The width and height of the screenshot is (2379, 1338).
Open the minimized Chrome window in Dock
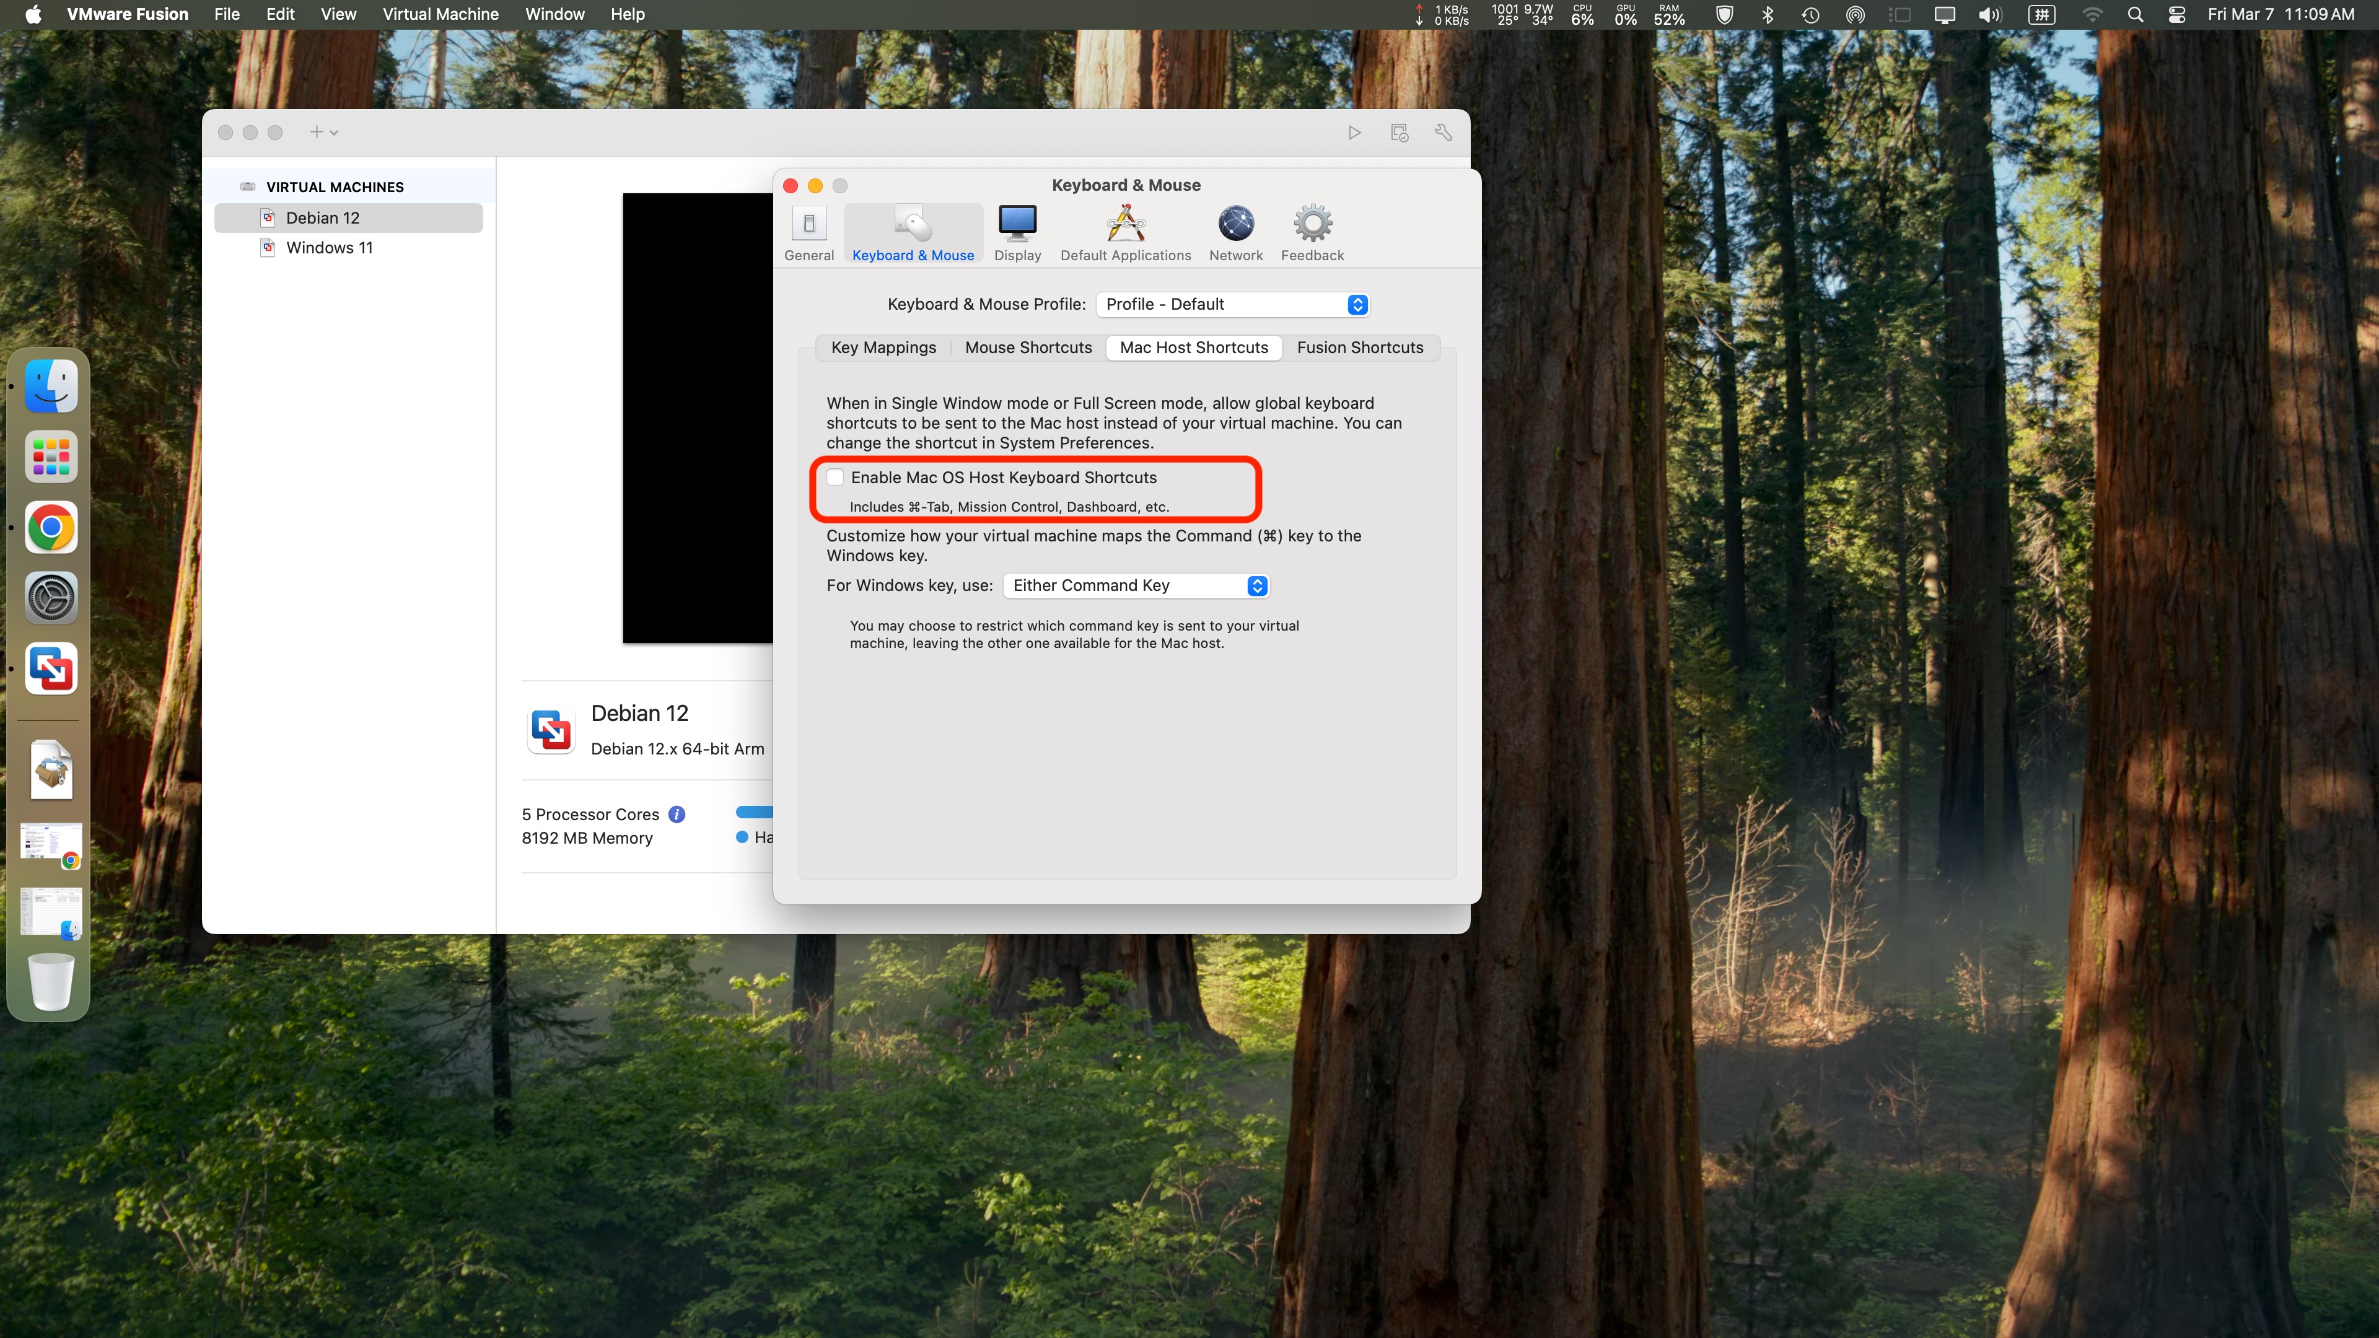(x=51, y=844)
